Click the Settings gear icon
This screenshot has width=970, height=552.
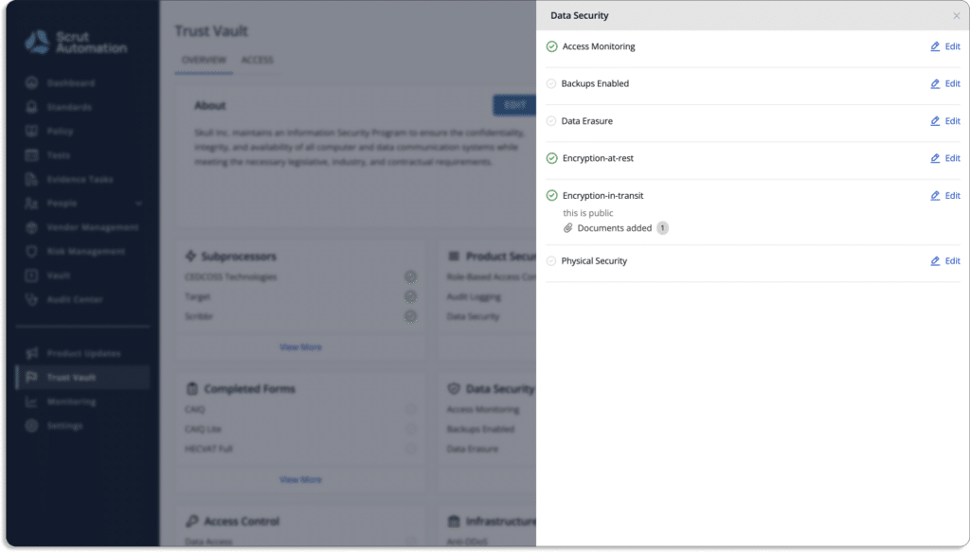coord(31,426)
